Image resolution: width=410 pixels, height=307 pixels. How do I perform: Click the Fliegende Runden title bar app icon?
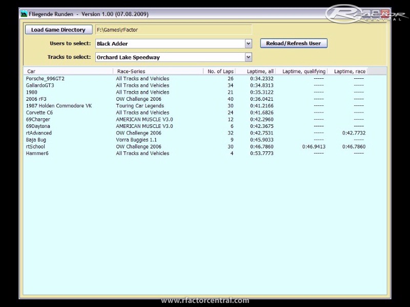coord(24,14)
